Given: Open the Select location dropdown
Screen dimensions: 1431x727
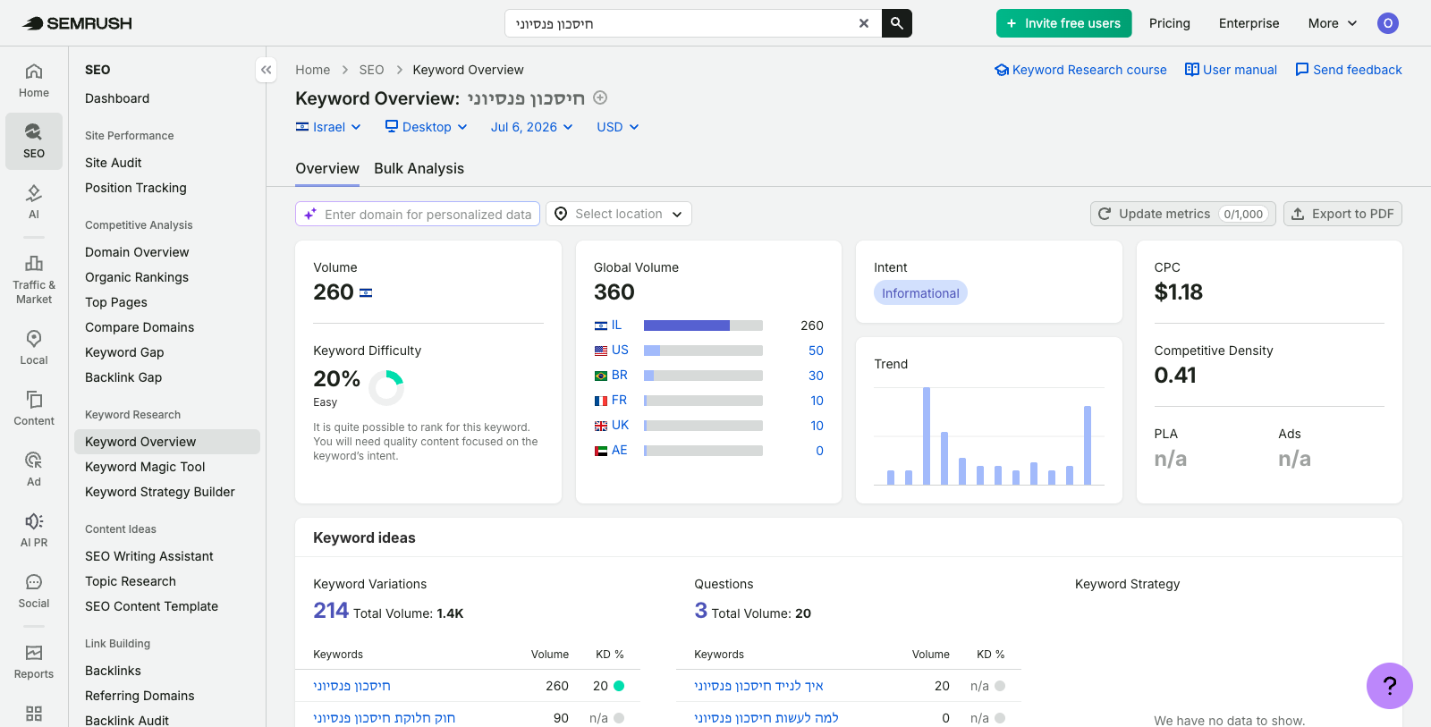Looking at the screenshot, I should (x=619, y=214).
